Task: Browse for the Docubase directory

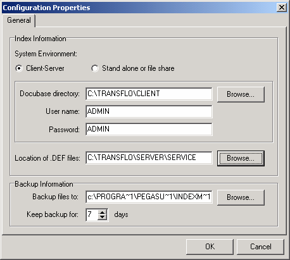Action: 241,94
